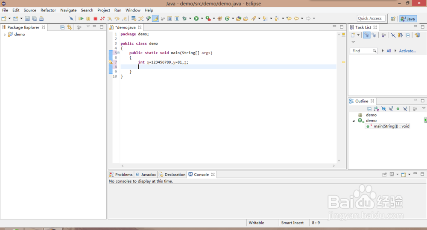This screenshot has width=427, height=230.
Task: Close the demo.java editor tab
Action: click(140, 27)
